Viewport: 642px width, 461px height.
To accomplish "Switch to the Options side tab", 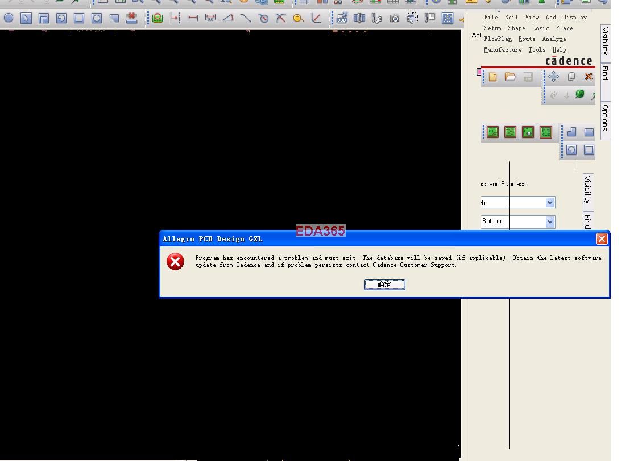I will (605, 120).
